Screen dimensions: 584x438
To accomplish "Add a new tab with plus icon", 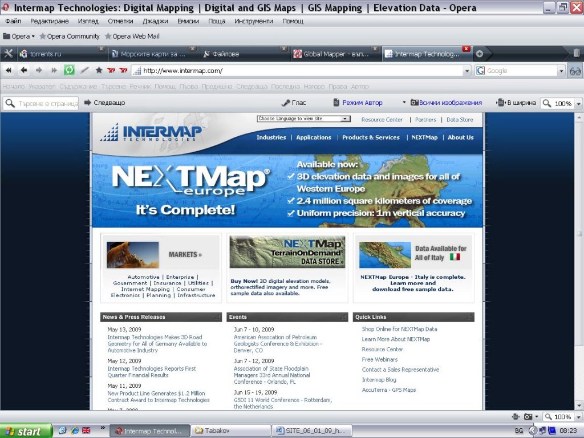I will click(479, 54).
